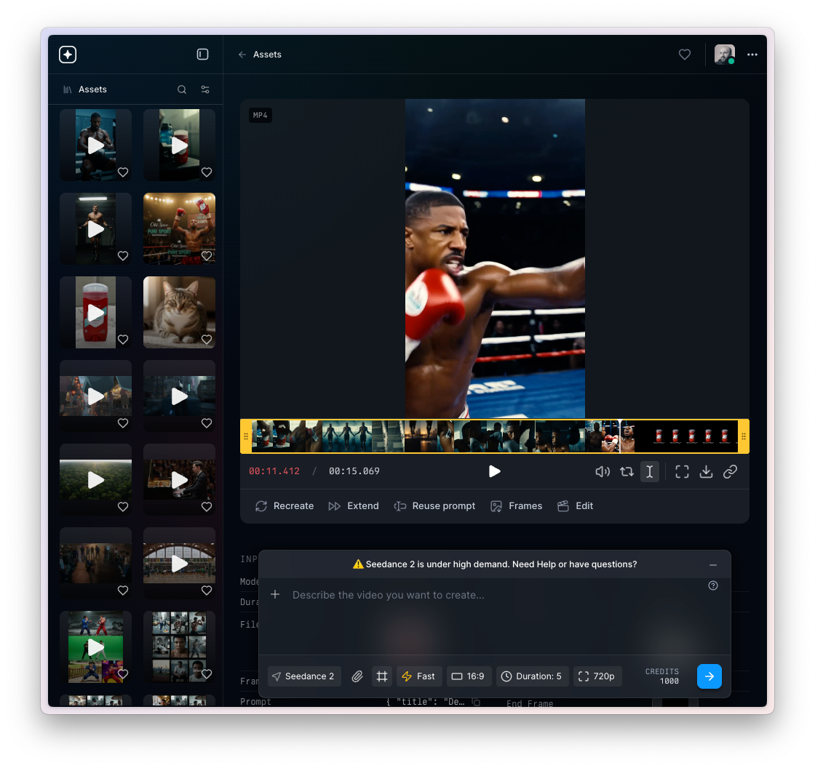The width and height of the screenshot is (815, 768).
Task: Play the main video
Action: tap(494, 471)
